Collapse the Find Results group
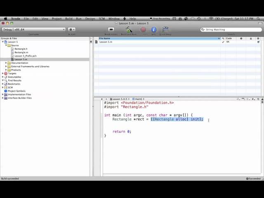The width and height of the screenshot is (264, 198). (3, 80)
